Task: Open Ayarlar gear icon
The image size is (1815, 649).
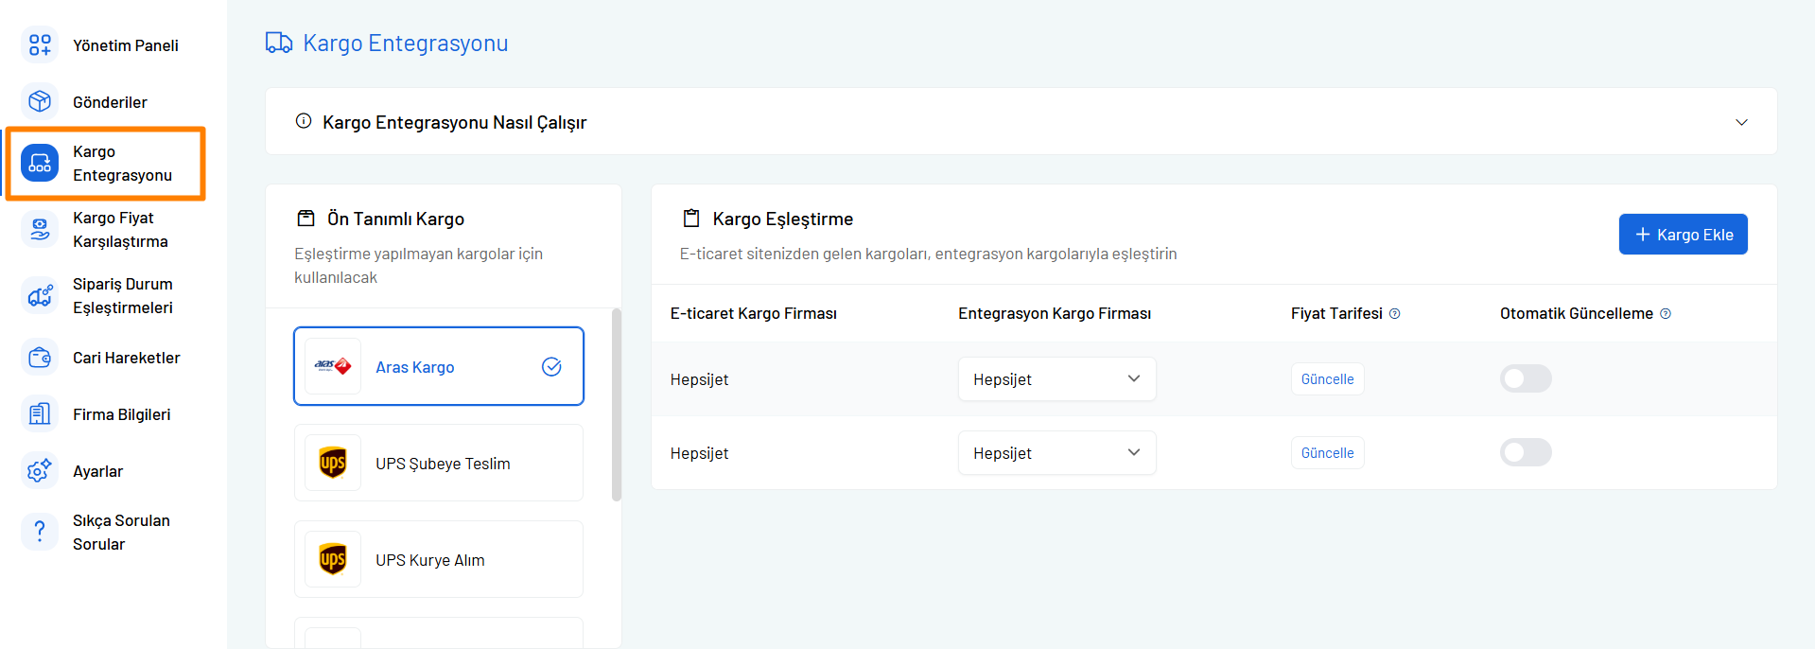Action: click(x=40, y=471)
